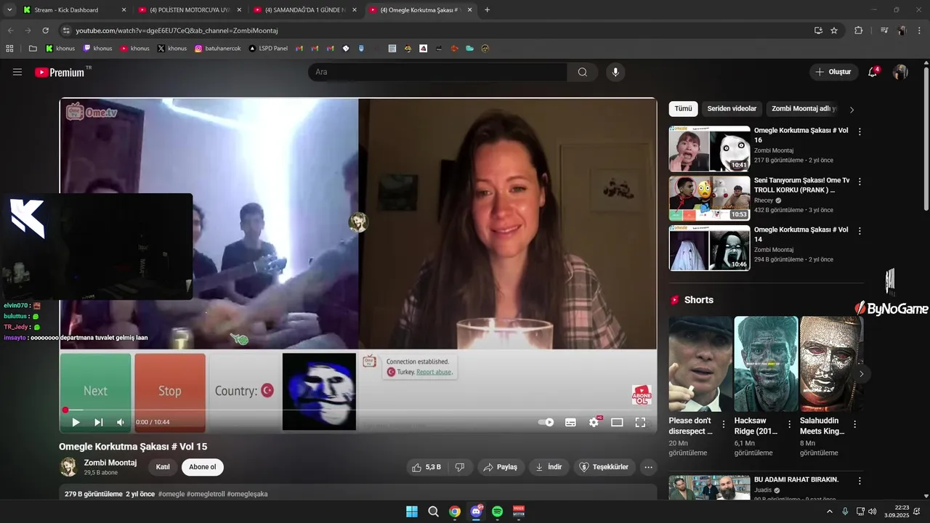
Task: Open Spotify from the taskbar
Action: pyautogui.click(x=498, y=511)
